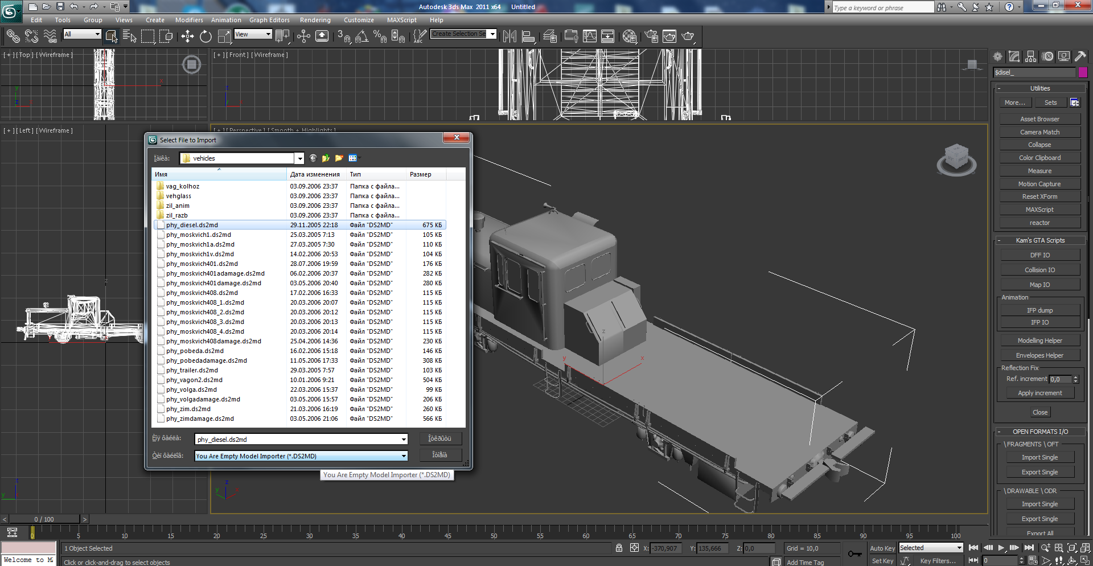Activate the Select and Rotate tool
The image size is (1093, 566).
[x=206, y=37]
